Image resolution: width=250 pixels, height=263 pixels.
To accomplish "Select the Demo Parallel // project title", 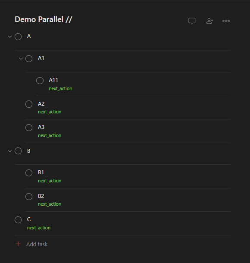I will [x=44, y=19].
